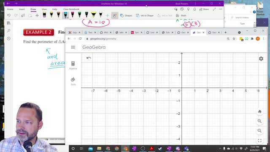270x152 pixels.
Task: Click Ink to Shape in OneNote
Action: (145, 16)
